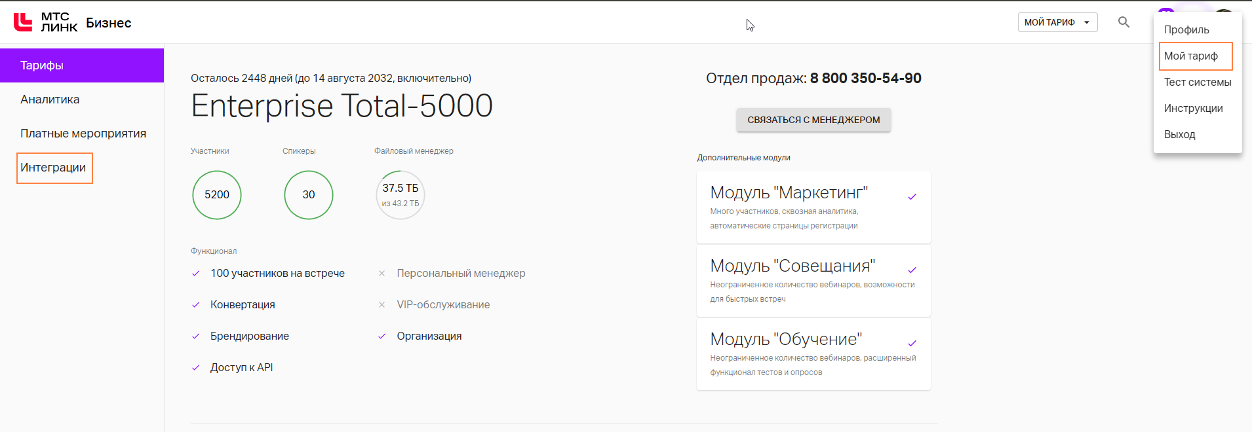Open Тест системы from the user menu

[1198, 82]
